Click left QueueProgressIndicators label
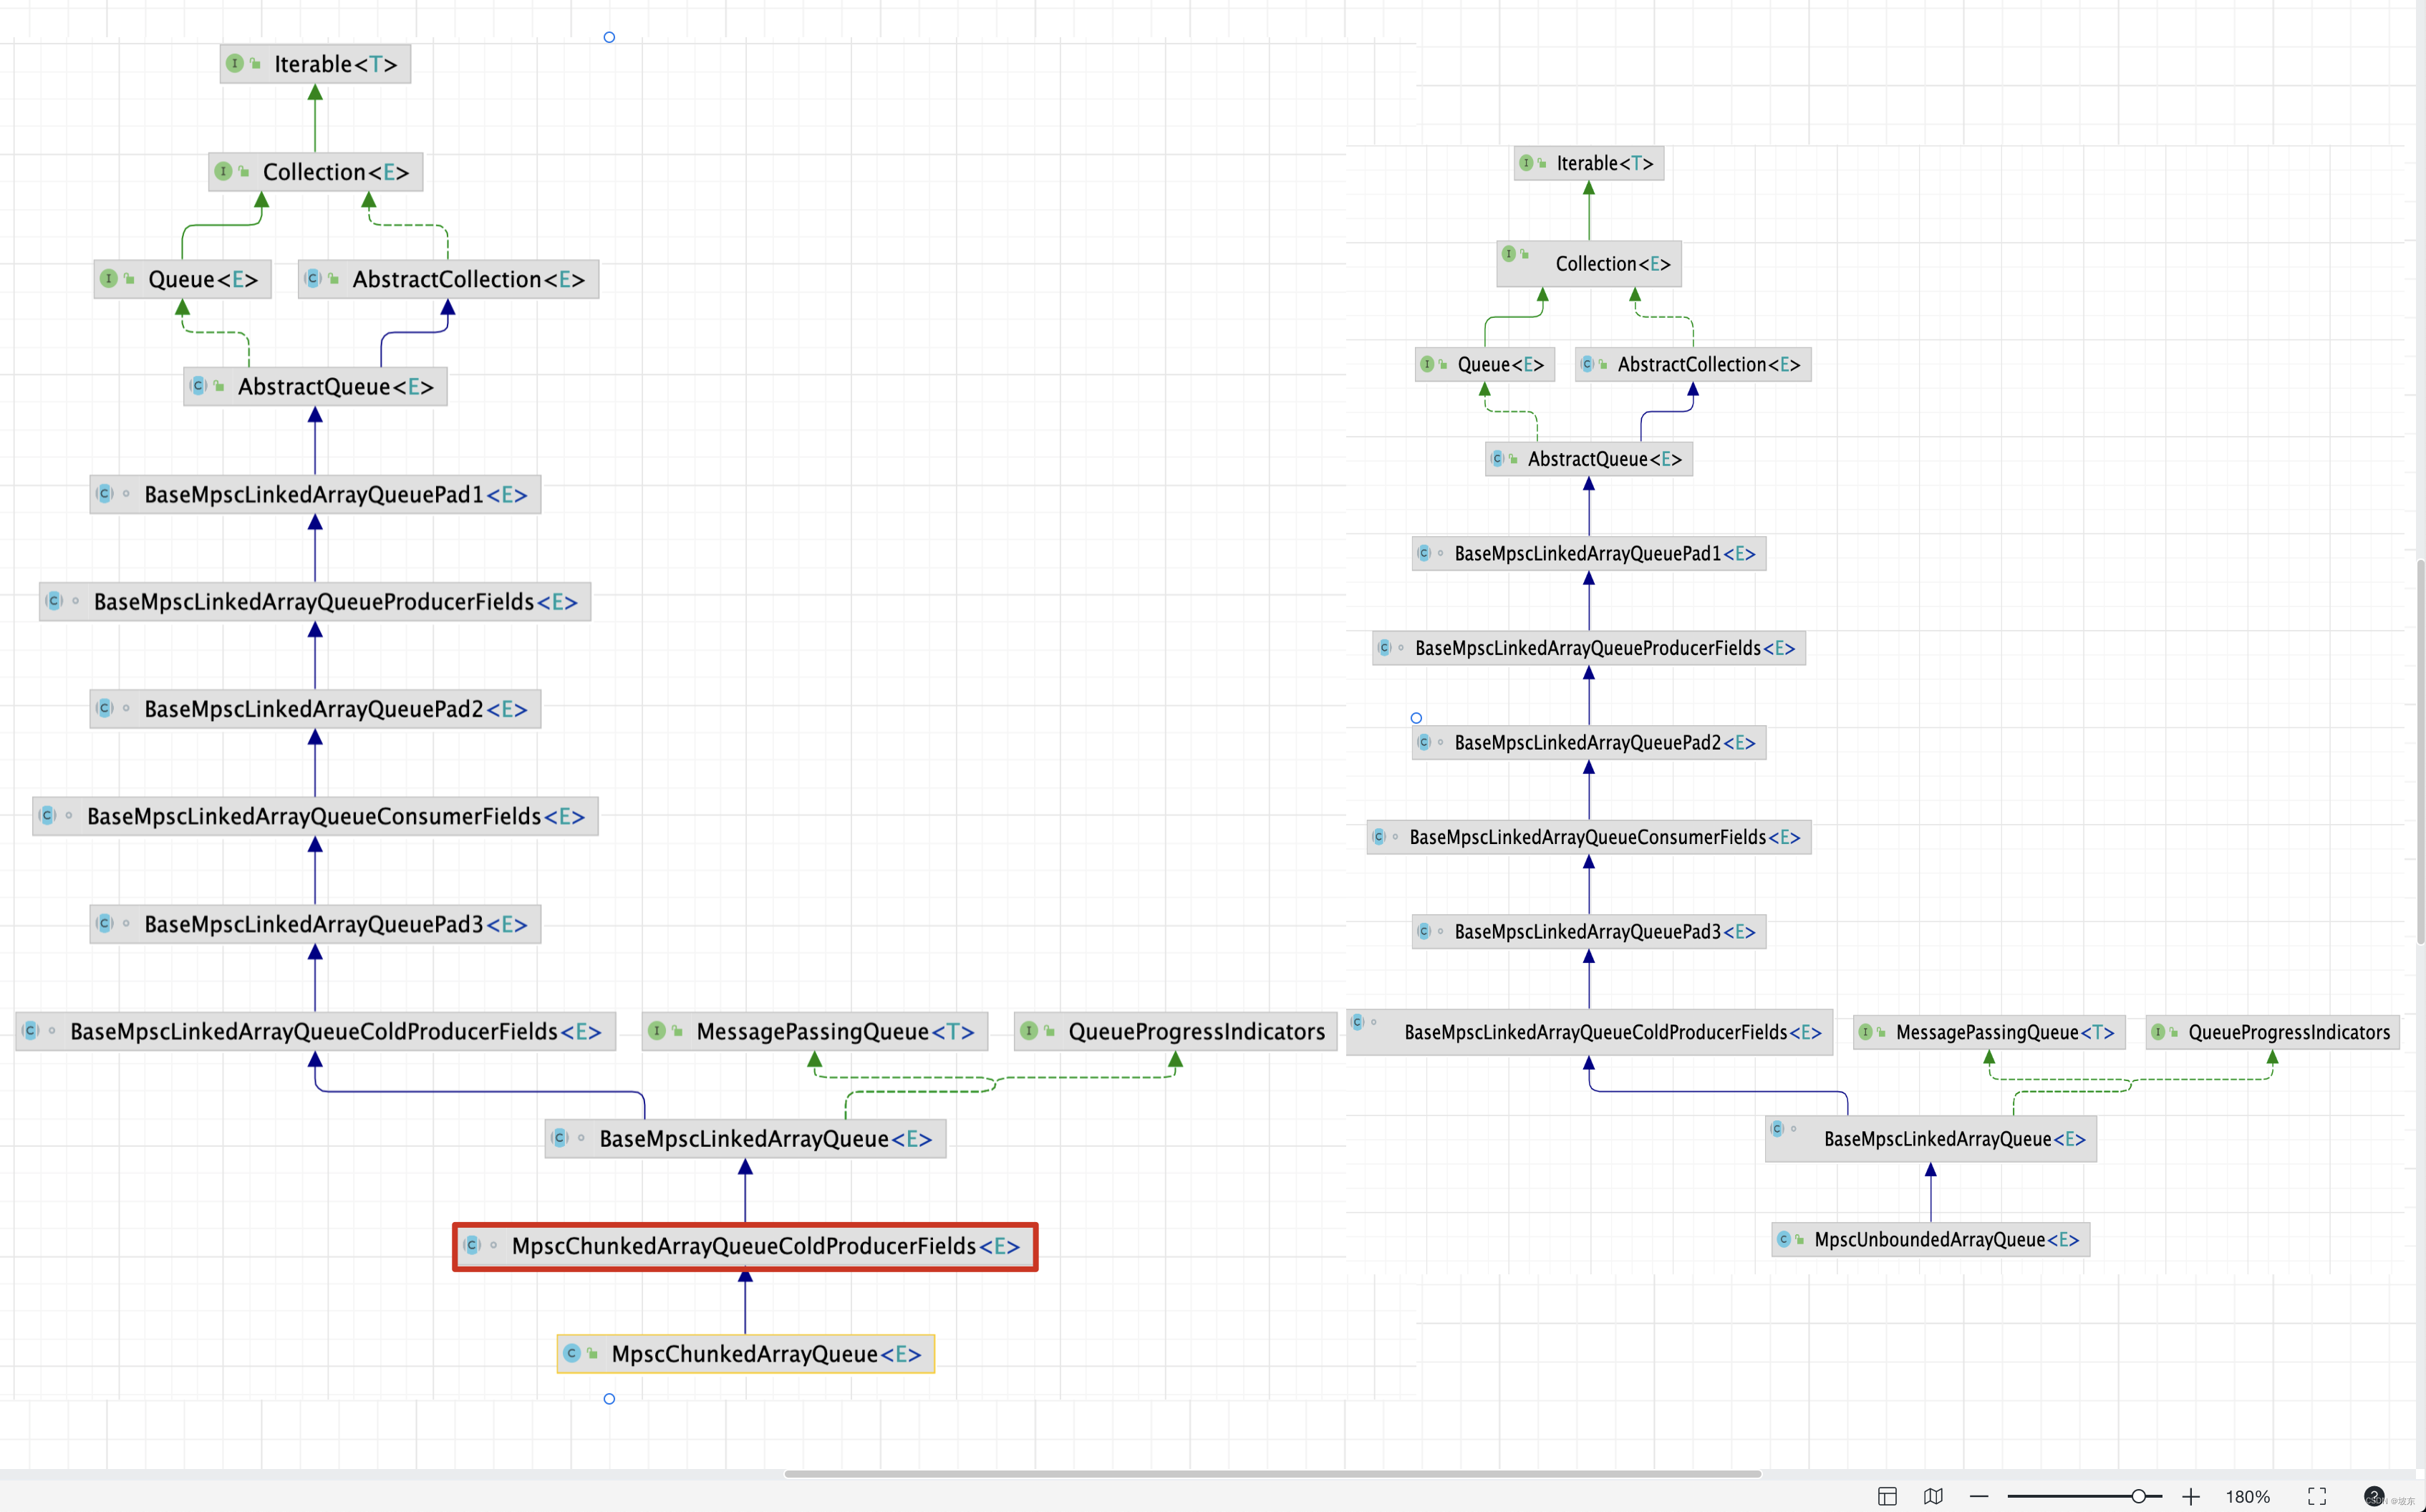The image size is (2426, 1512). point(1196,1031)
